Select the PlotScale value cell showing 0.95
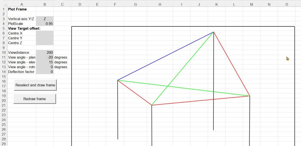This screenshot has width=301, height=146. (x=45, y=24)
